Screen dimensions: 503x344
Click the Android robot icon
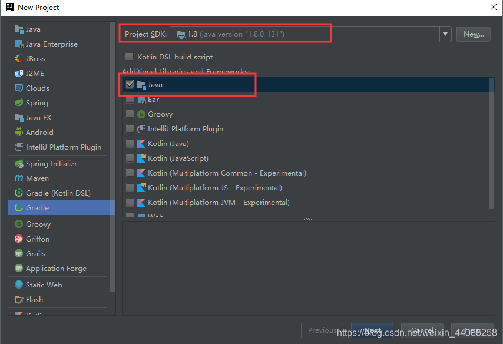click(19, 132)
